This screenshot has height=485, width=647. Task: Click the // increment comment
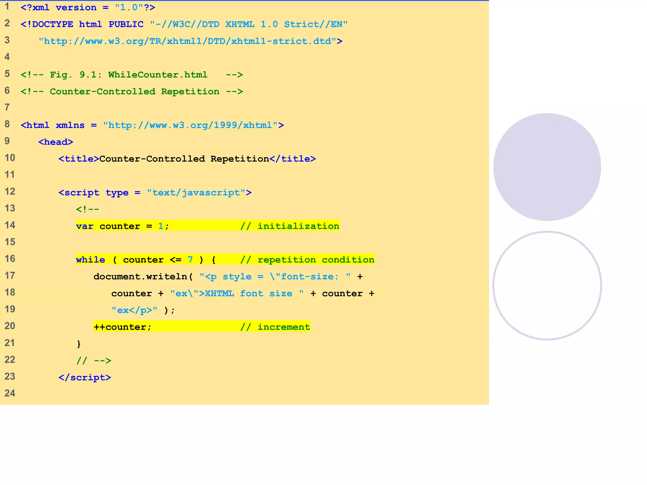tap(275, 327)
